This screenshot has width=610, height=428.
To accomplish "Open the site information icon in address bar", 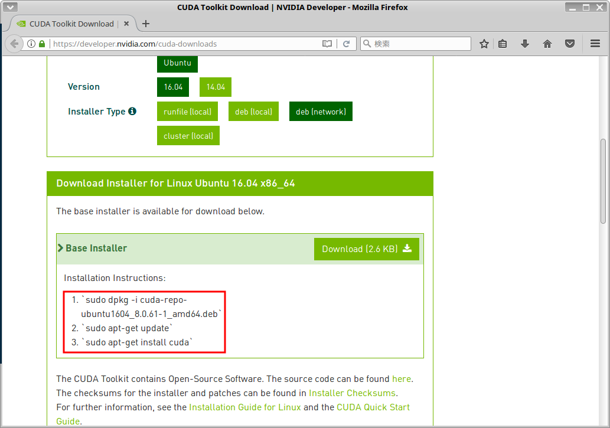I will coord(31,44).
